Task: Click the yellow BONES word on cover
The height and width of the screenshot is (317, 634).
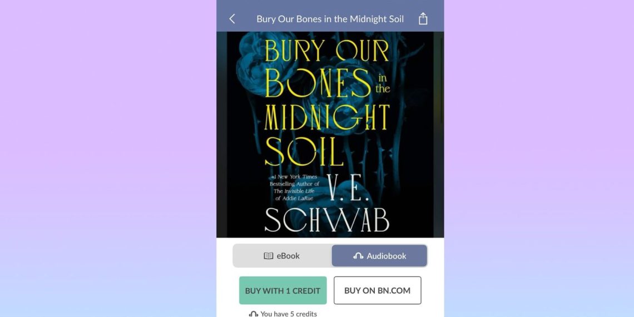Action: pyautogui.click(x=318, y=83)
